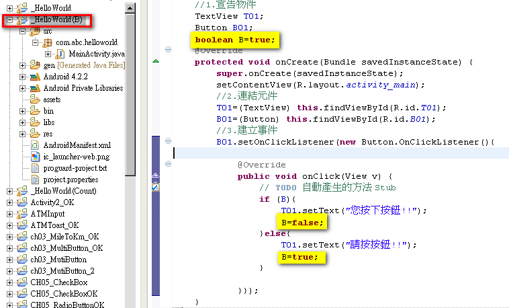Click the src source folder icon
This screenshot has width=509, height=308.
[x=35, y=31]
